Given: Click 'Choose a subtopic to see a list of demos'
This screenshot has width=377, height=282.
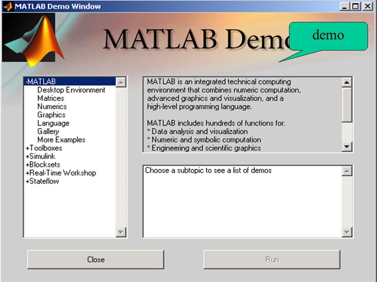Looking at the screenshot, I should [208, 170].
